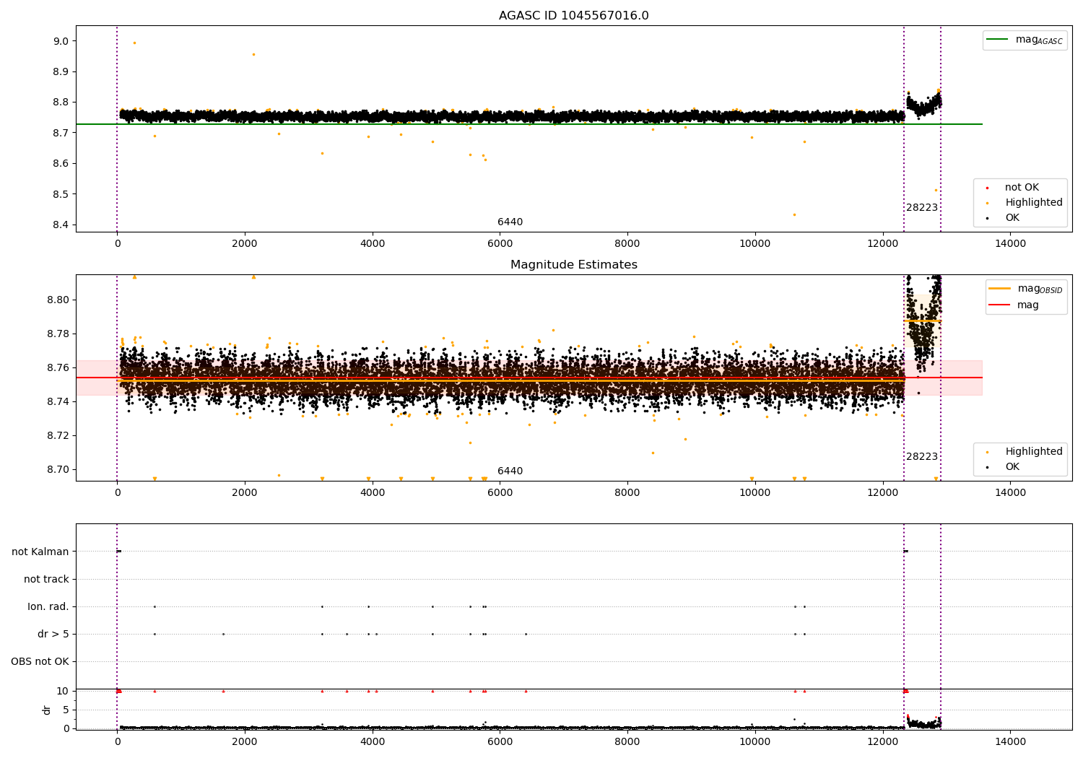Click the 8.76 y-axis tick of middle plot
The image size is (1083, 758).
click(x=58, y=368)
